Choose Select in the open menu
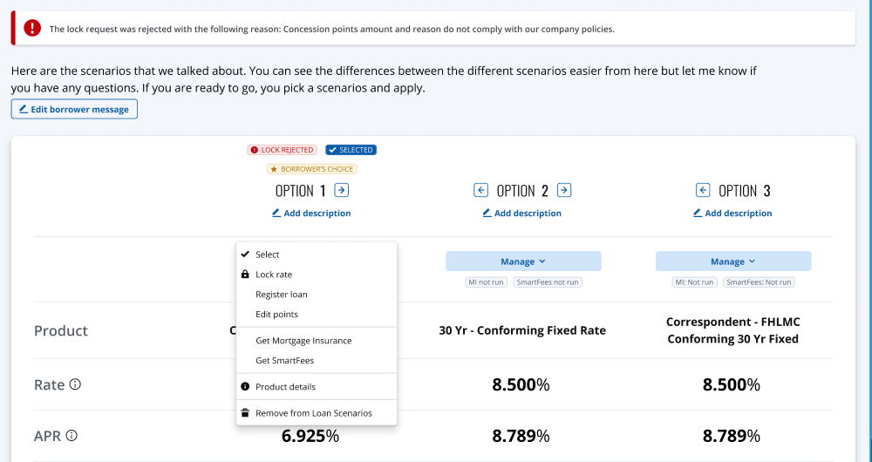Screen dimensions: 872x462 pos(268,255)
